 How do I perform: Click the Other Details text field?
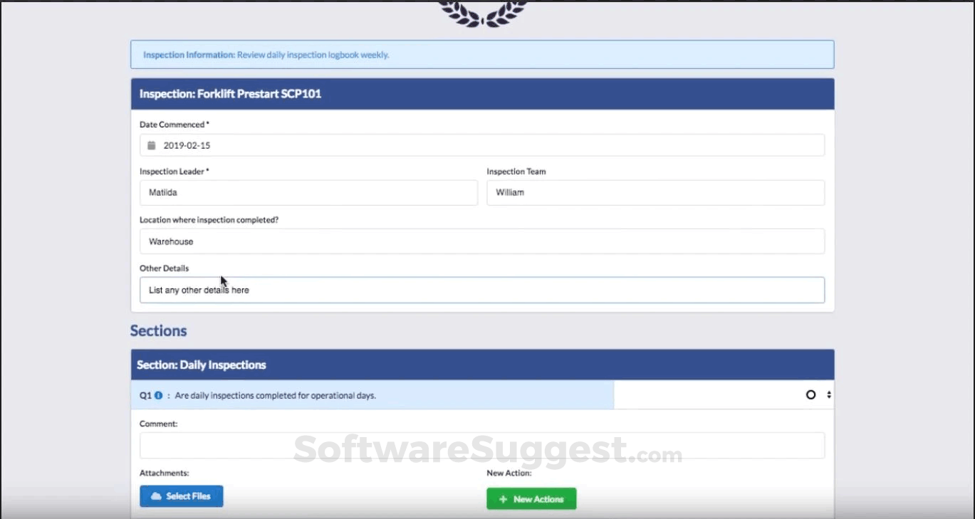(x=481, y=290)
